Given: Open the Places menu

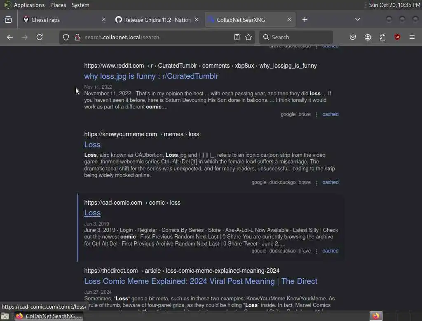Looking at the screenshot, I should click(x=58, y=5).
